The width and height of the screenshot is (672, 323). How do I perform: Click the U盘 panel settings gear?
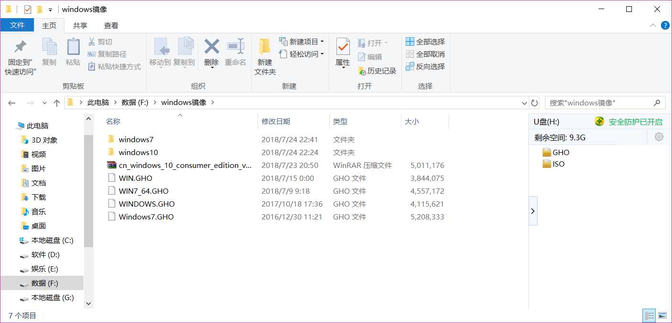pos(659,137)
